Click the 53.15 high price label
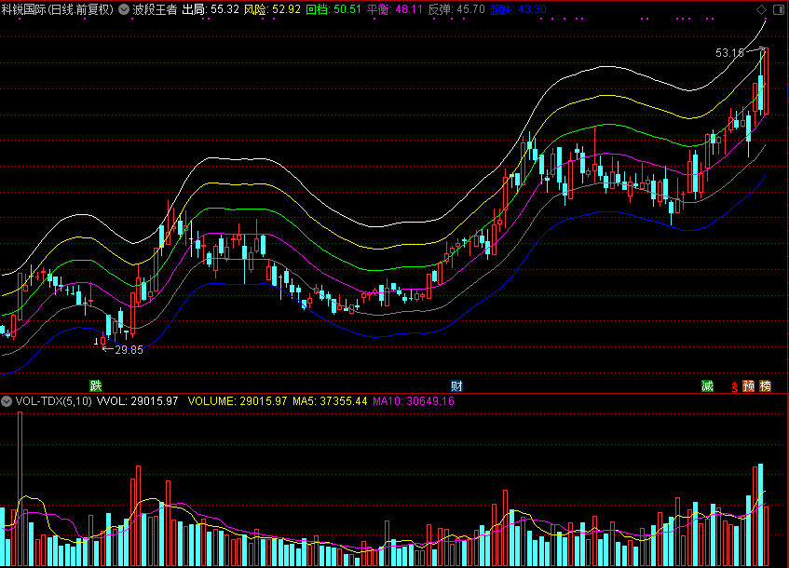 point(729,53)
